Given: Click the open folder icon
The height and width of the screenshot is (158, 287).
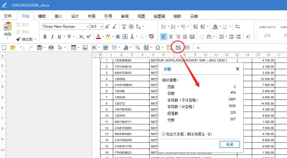Looking at the screenshot, I should pos(13,48).
